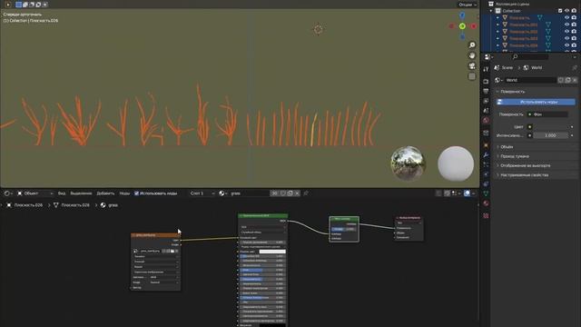Click the pin icon beside grass material slot
Image resolution: width=581 pixels, height=327 pixels.
tap(306, 193)
